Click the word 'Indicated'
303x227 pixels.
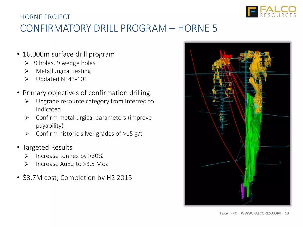[48, 109]
